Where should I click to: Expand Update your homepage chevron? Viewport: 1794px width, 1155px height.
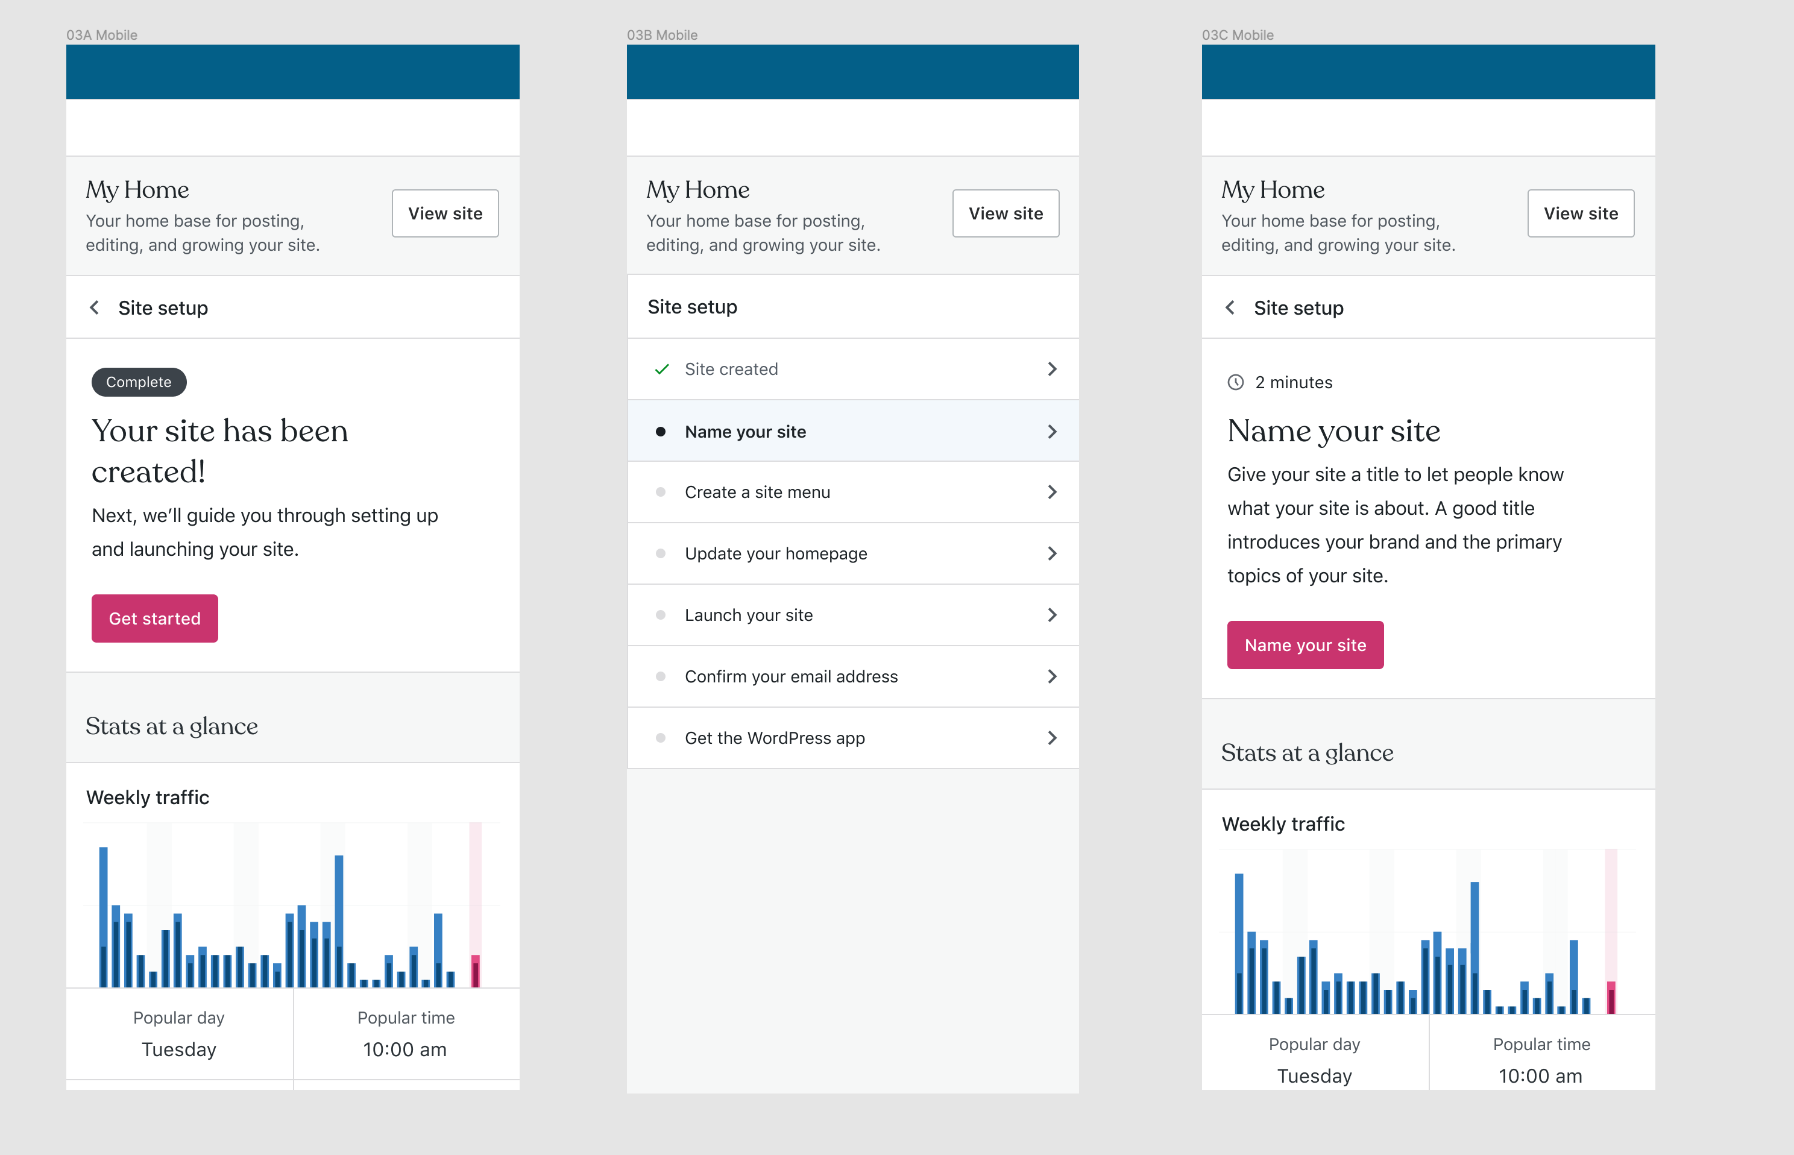[x=1051, y=553]
